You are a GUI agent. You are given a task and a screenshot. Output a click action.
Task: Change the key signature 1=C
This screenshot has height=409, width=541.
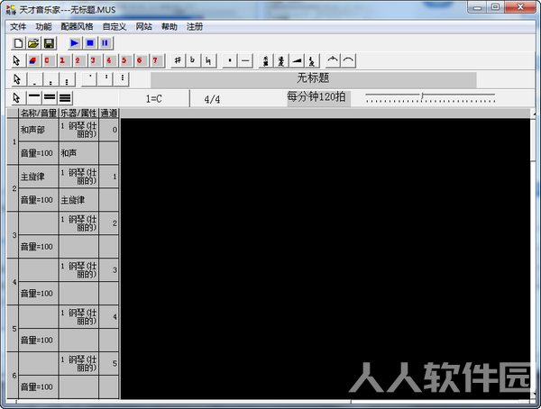(x=153, y=99)
